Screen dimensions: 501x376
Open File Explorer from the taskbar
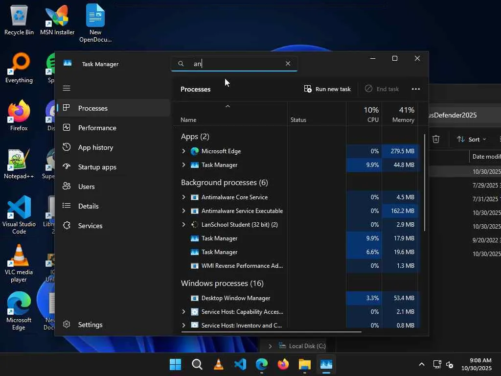(x=304, y=364)
